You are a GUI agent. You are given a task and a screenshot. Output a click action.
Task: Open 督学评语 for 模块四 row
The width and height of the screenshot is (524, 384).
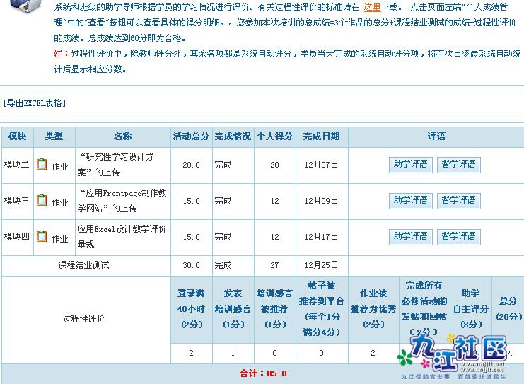tap(459, 237)
